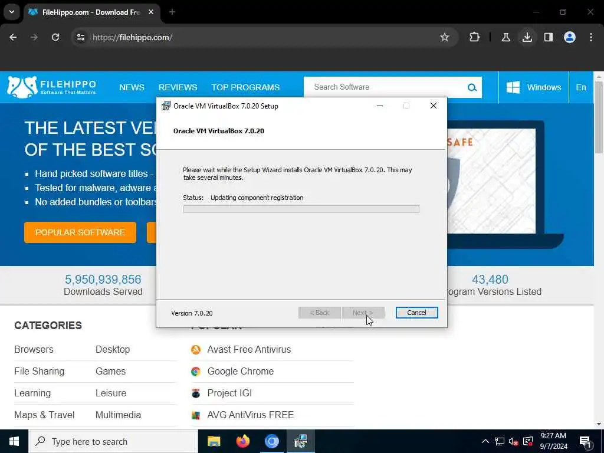Open the Windows platform selector
The image size is (604, 453).
click(533, 87)
